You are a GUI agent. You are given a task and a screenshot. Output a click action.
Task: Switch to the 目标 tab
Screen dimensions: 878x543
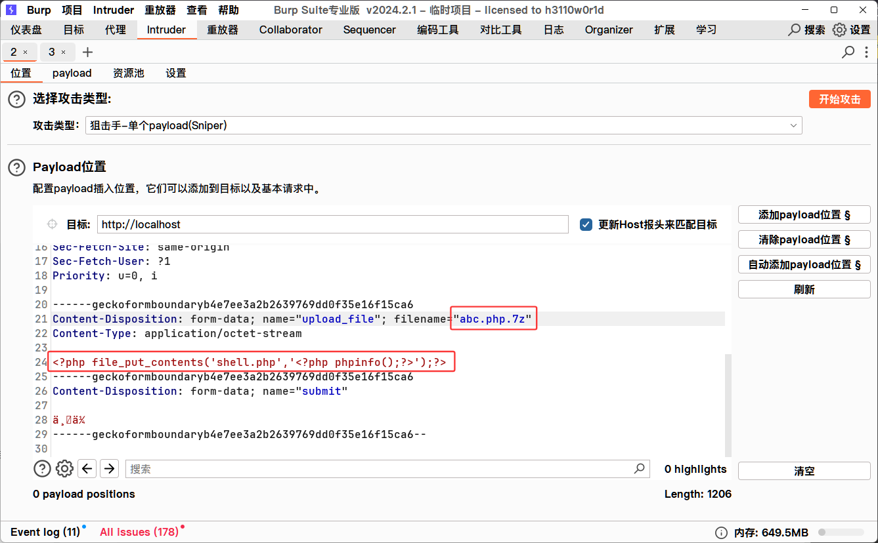74,30
